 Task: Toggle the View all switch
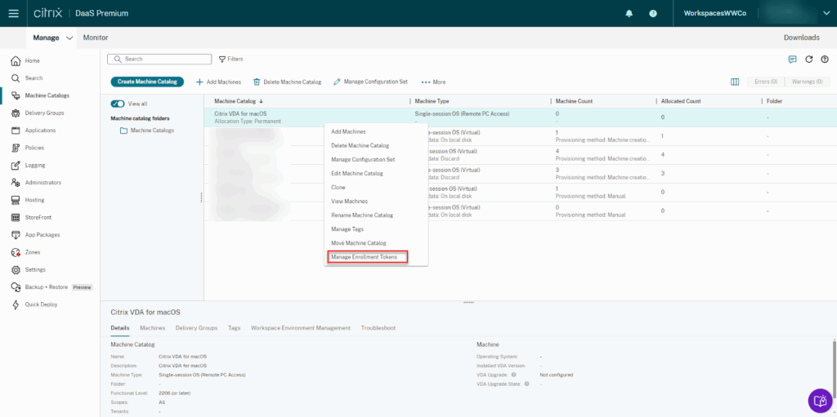point(118,104)
